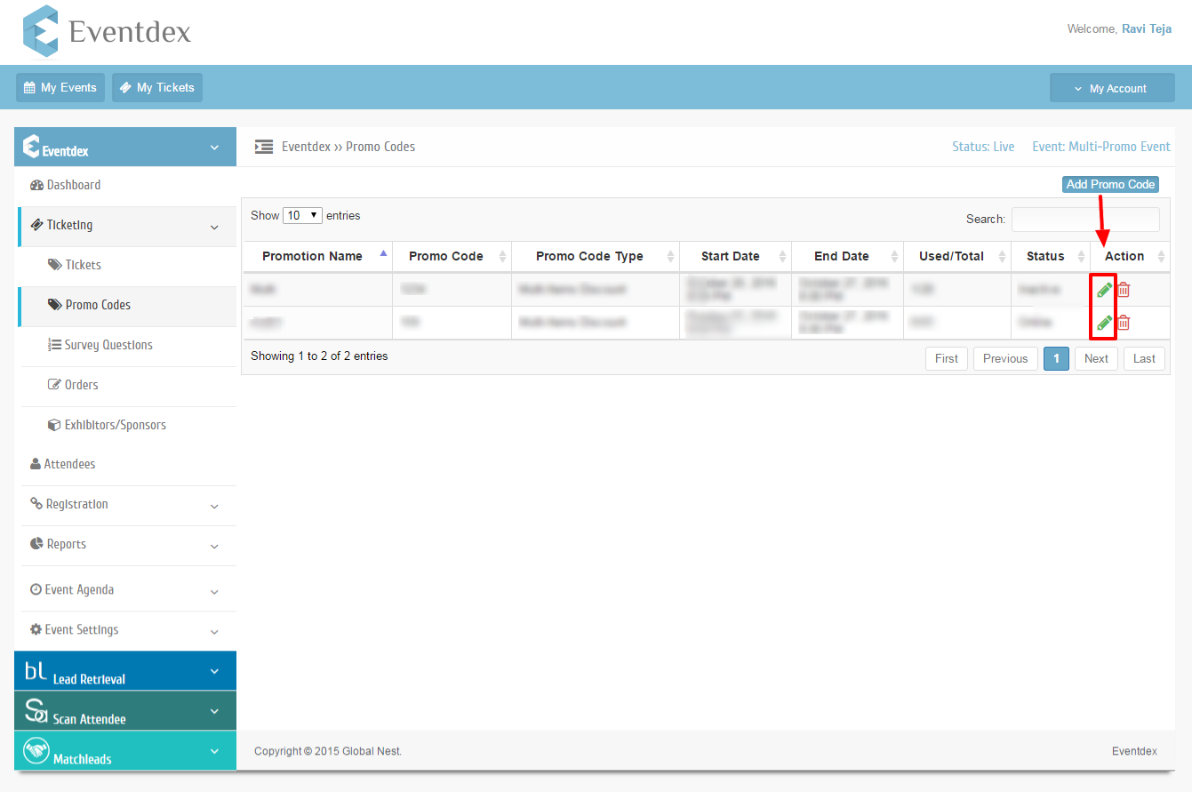Screen dimensions: 1192x792
Task: Delete the first promo code row
Action: (1124, 289)
